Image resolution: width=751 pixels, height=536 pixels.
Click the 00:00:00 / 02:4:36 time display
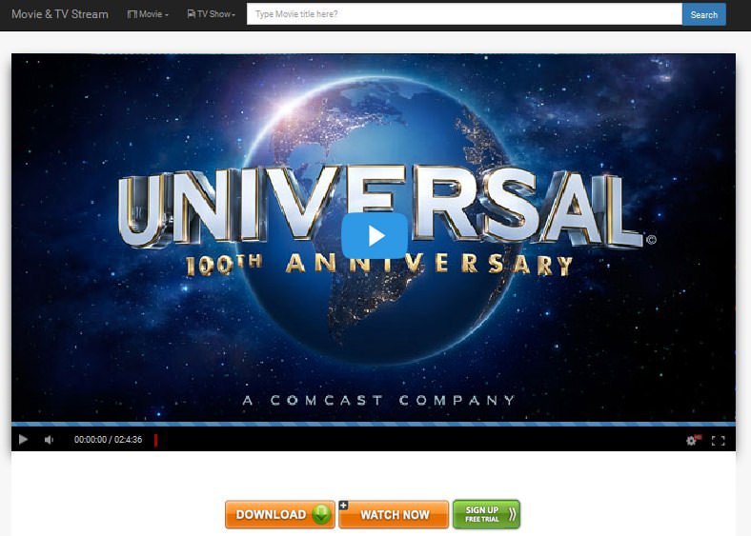[x=109, y=439]
